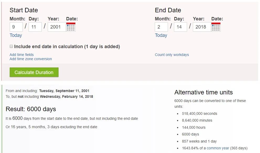Click the 857 weeks and 1 day entry
The width and height of the screenshot is (260, 153).
pos(199,141)
